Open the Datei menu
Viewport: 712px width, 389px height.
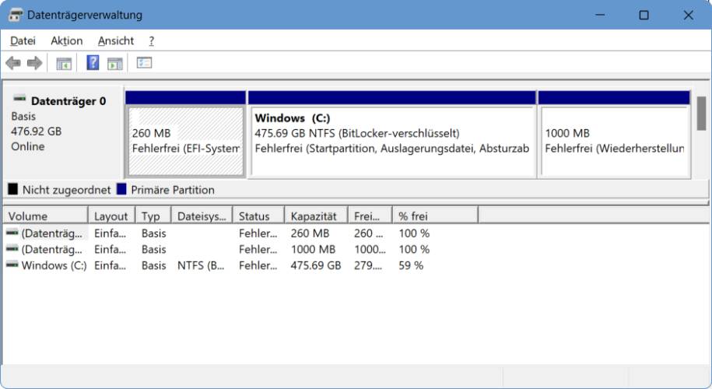point(23,40)
